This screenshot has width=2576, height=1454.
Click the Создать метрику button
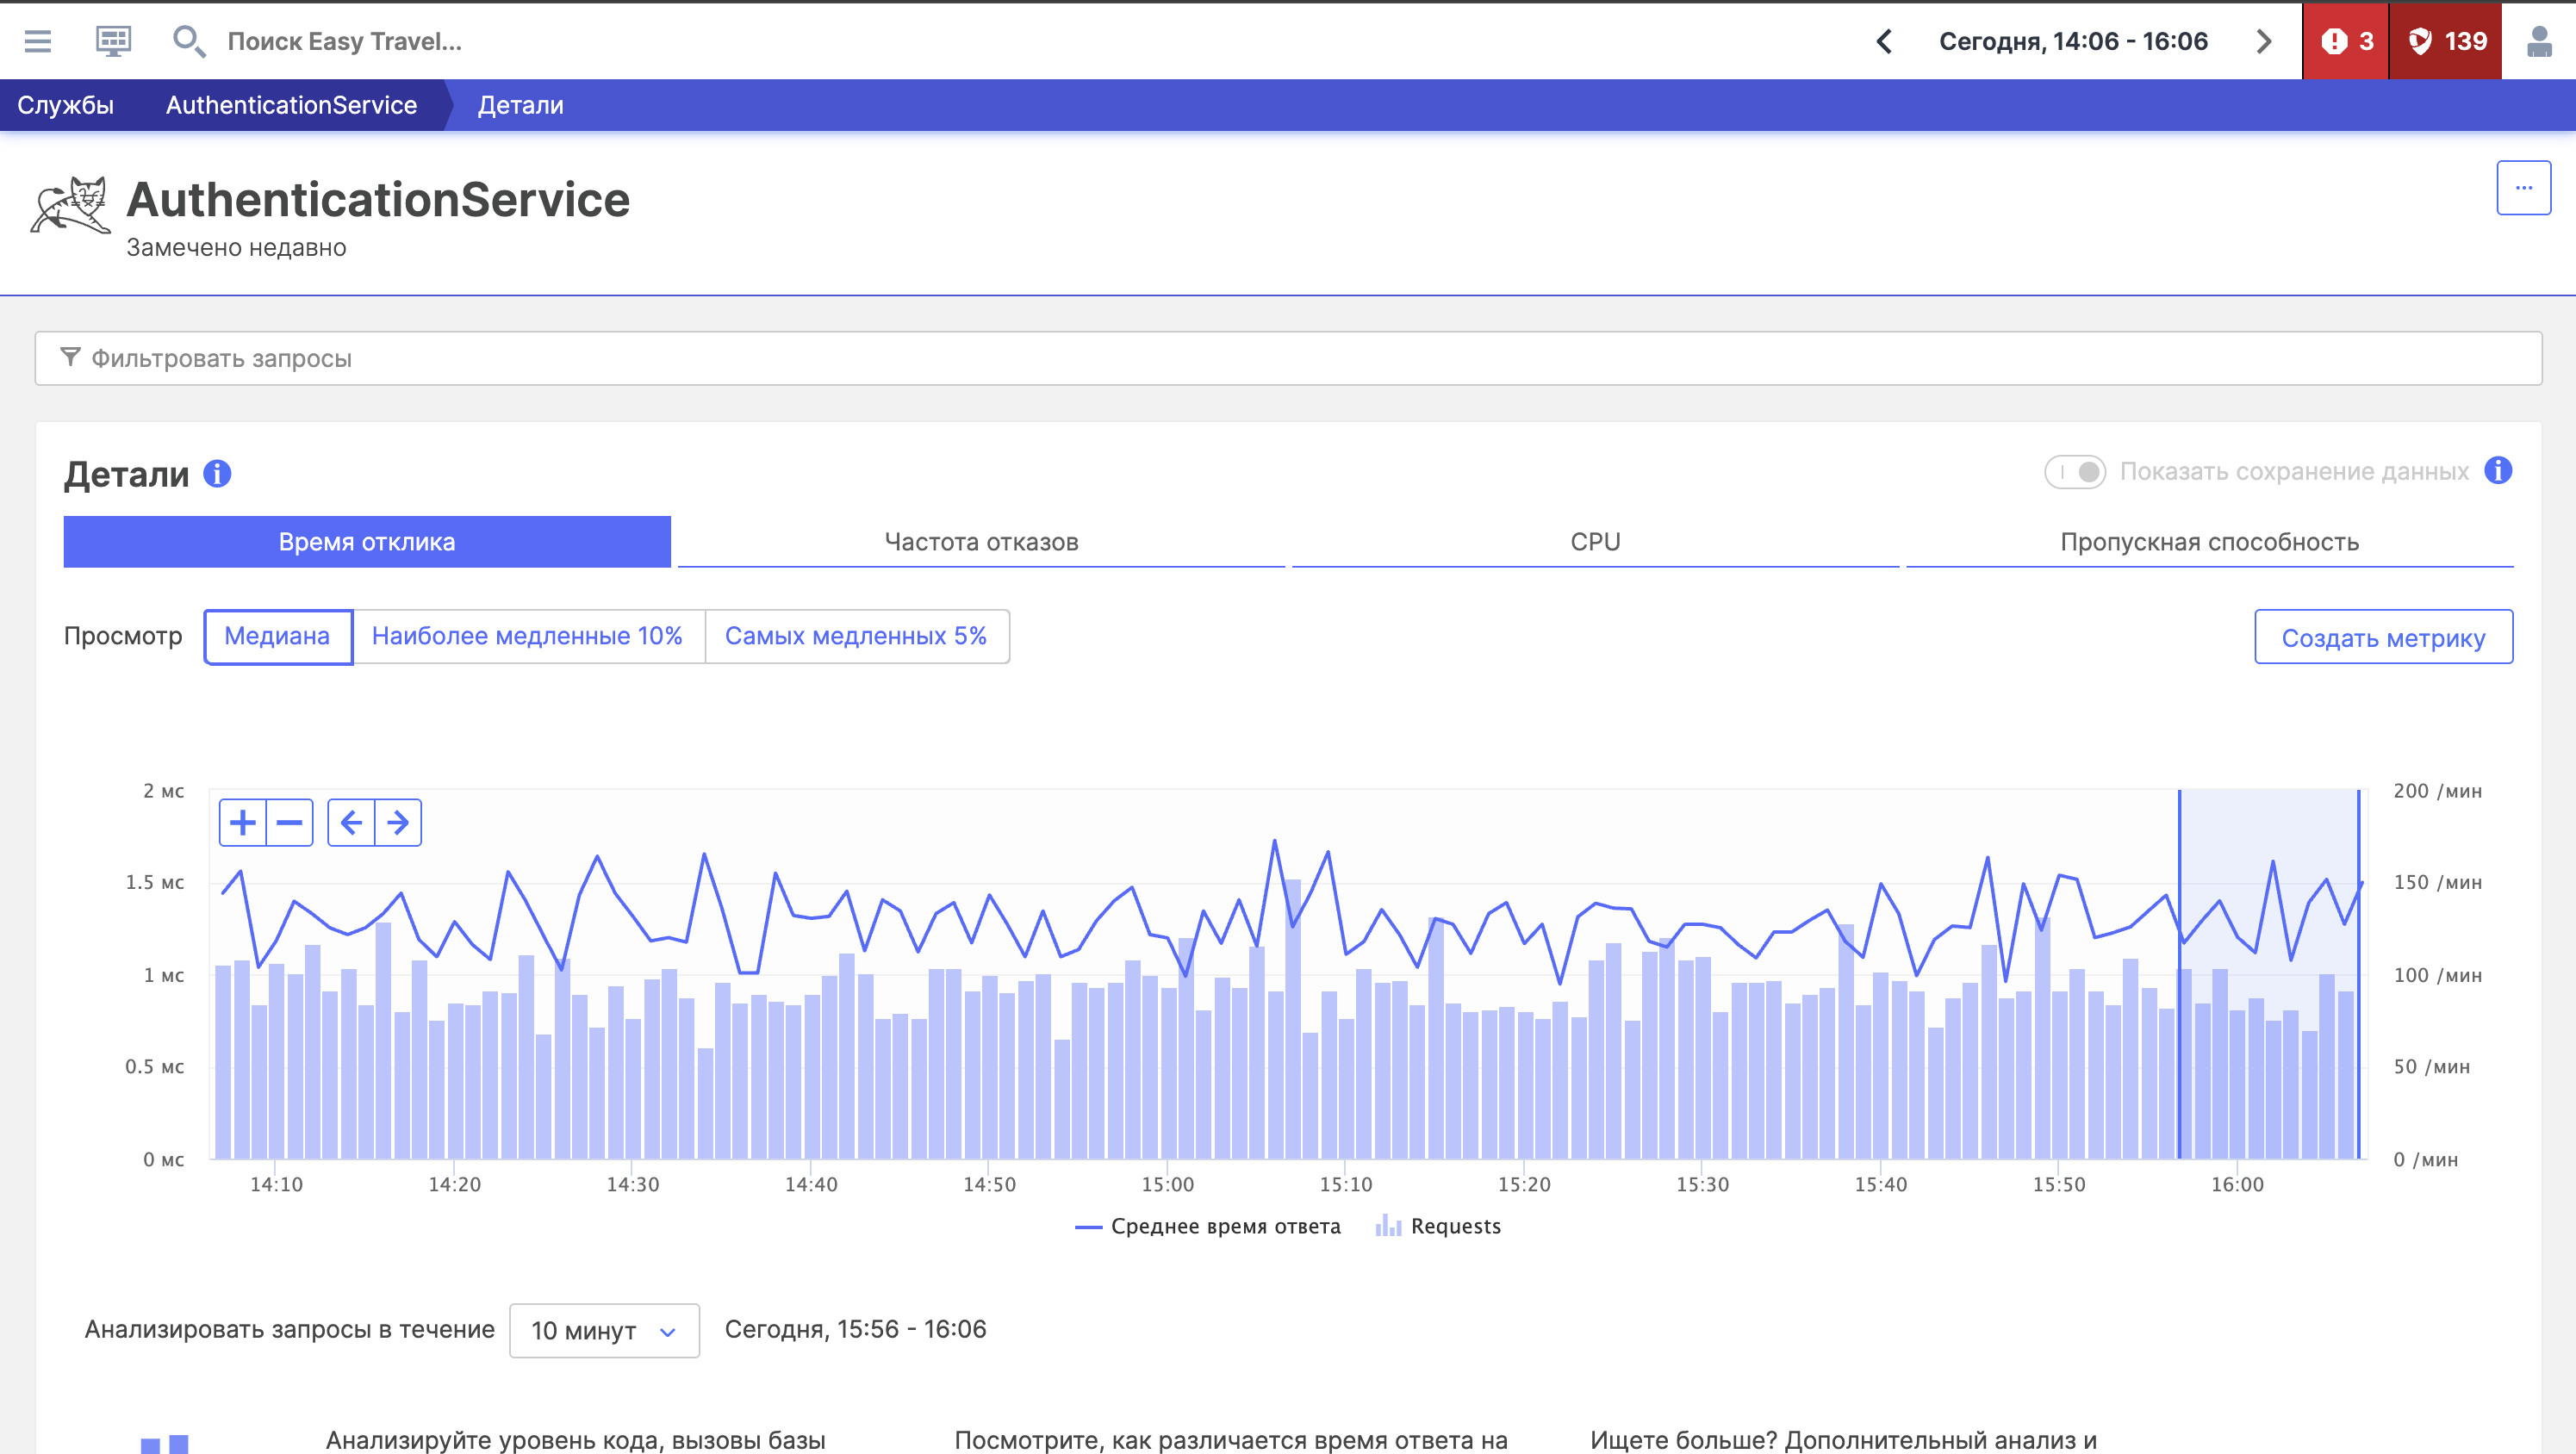click(2383, 637)
